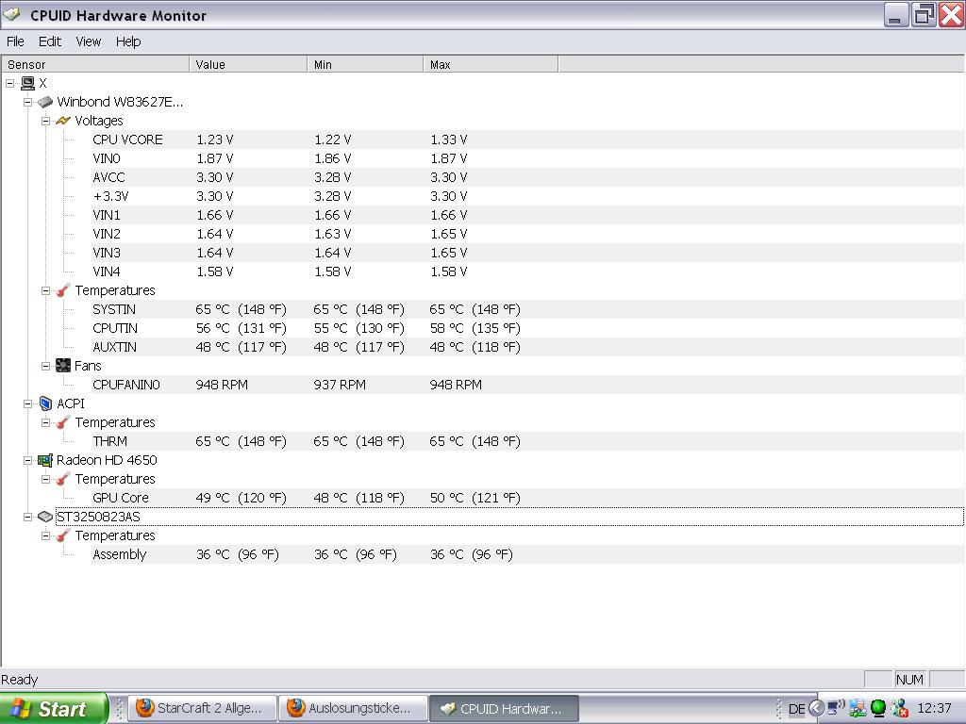This screenshot has height=724, width=966.
Task: Open the Help menu
Action: [x=128, y=41]
